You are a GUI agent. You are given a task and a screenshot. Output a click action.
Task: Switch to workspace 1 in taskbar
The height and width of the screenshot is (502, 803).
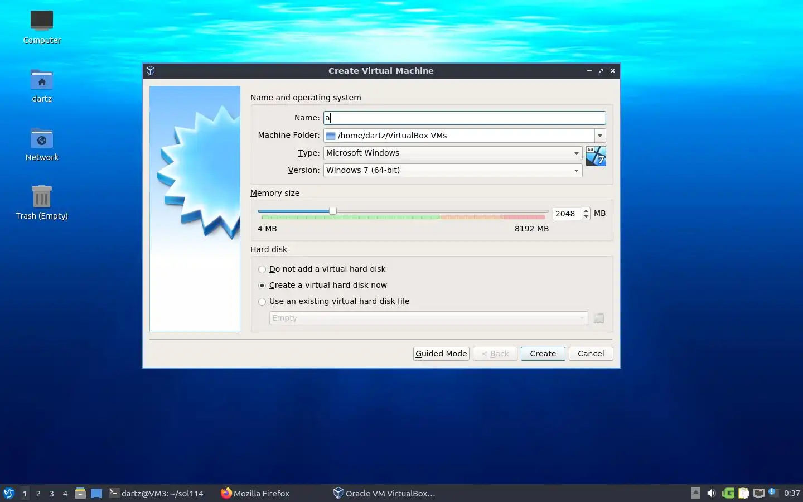pyautogui.click(x=25, y=493)
